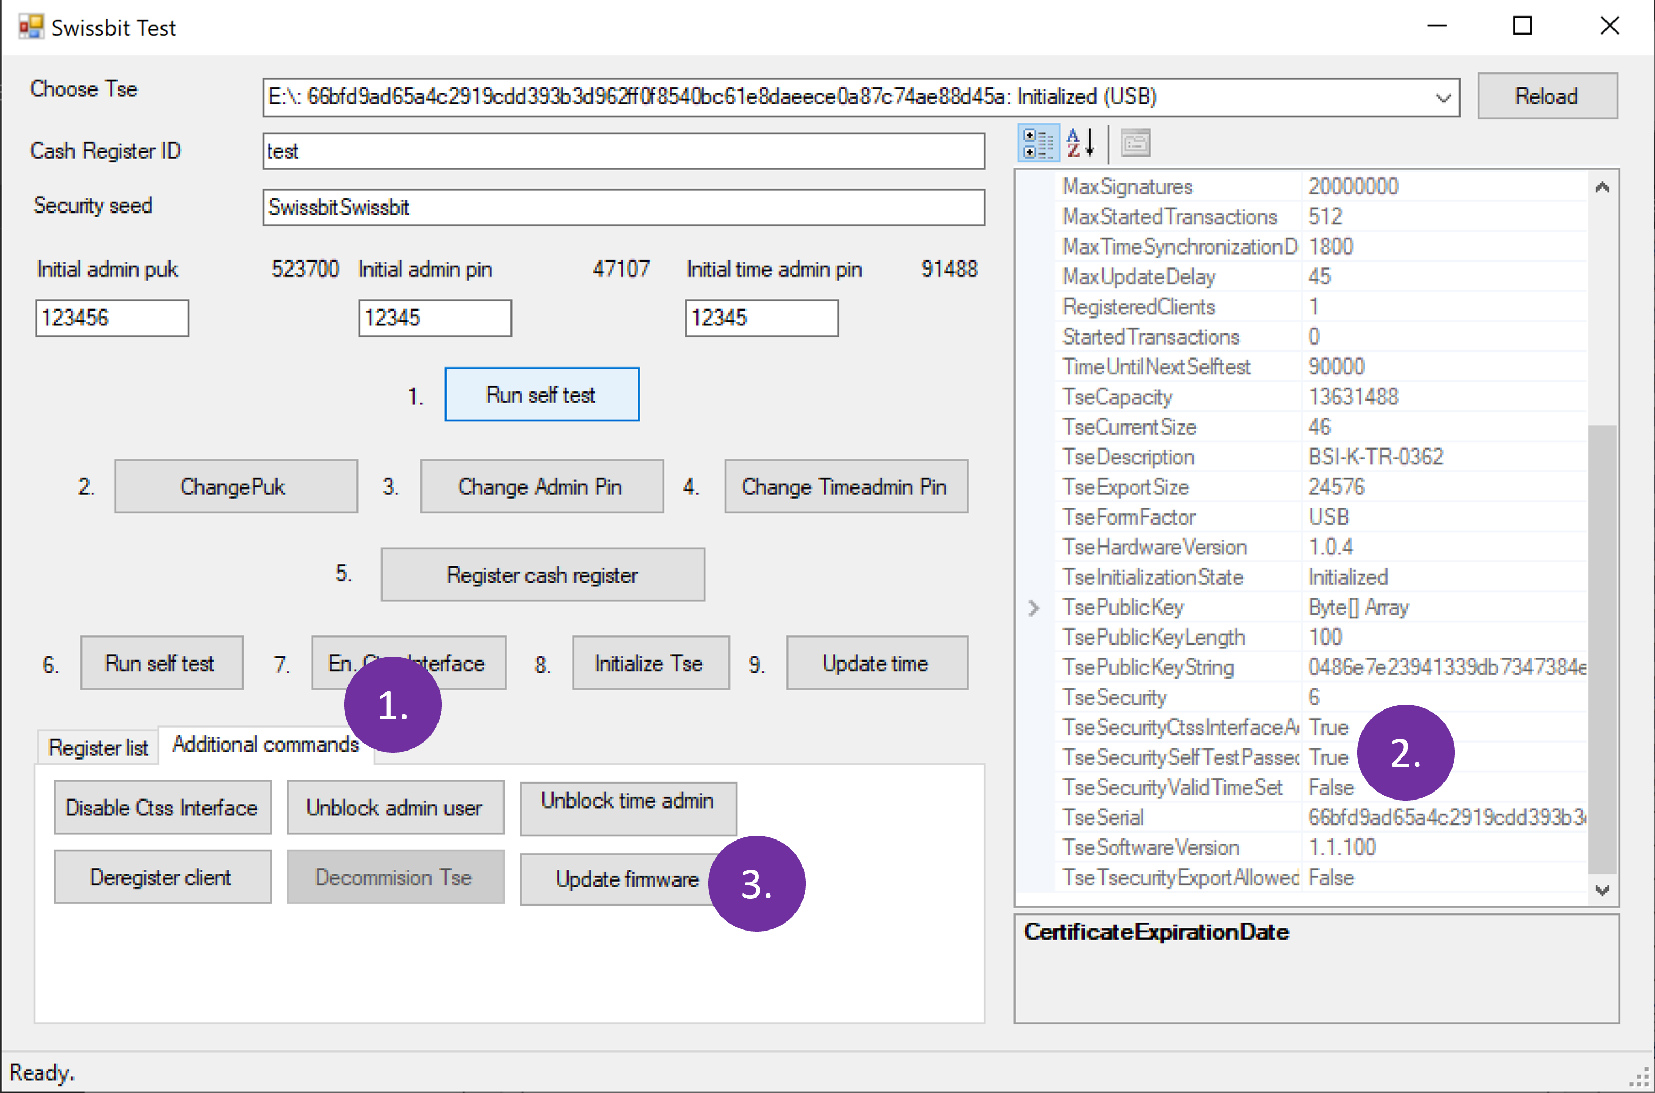Viewport: 1655px width, 1093px height.
Task: Select the MaxSignatures property row
Action: [x=1322, y=187]
